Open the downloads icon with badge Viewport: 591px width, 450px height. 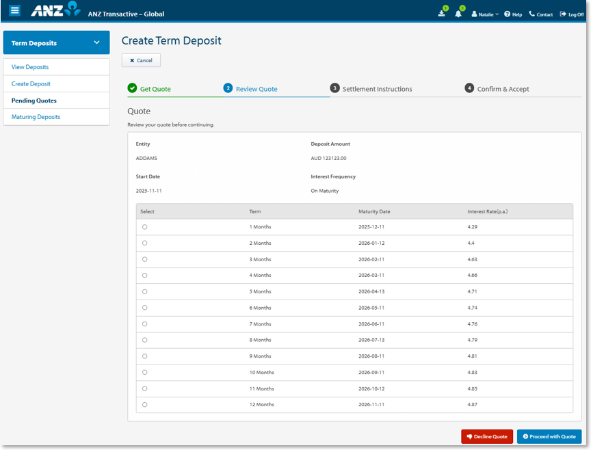coord(442,13)
